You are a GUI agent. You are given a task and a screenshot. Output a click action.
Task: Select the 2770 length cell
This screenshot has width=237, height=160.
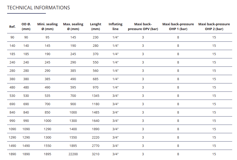coord(96,146)
